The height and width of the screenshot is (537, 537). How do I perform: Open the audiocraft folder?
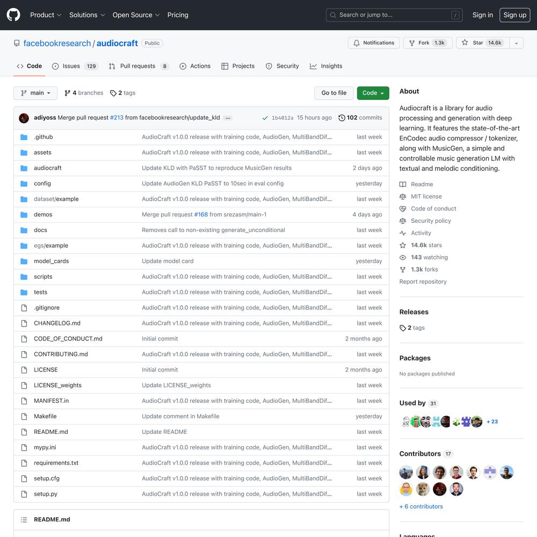coord(48,168)
